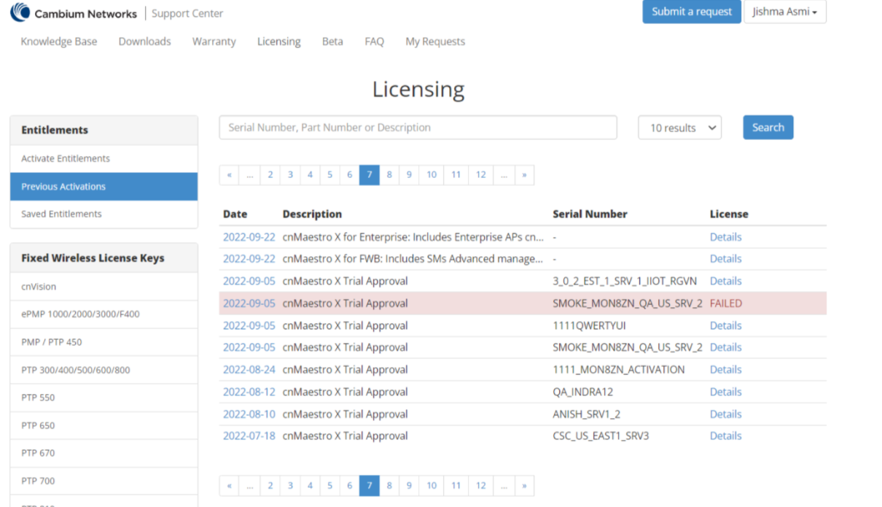Click the Submit a request button
882x507 pixels.
click(690, 12)
